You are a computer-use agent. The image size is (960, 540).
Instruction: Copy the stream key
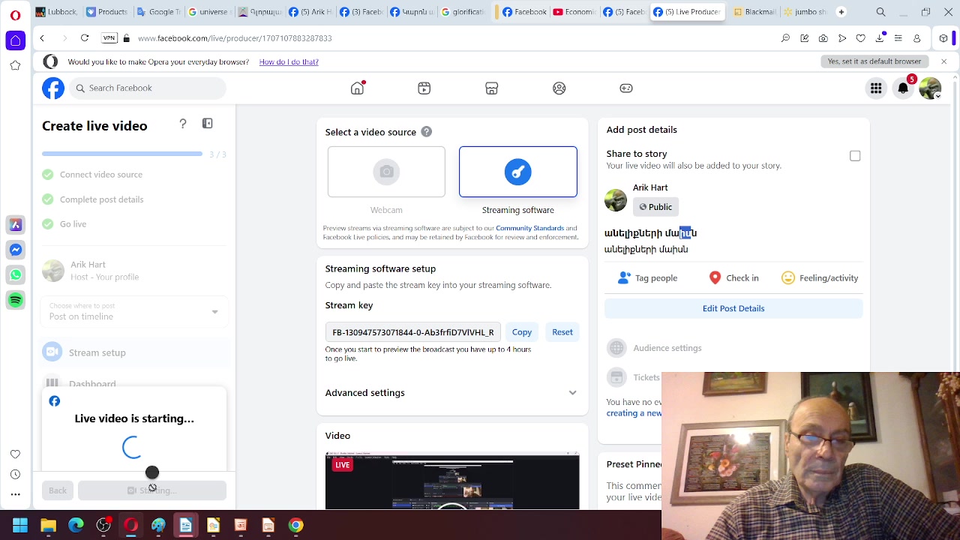(522, 332)
